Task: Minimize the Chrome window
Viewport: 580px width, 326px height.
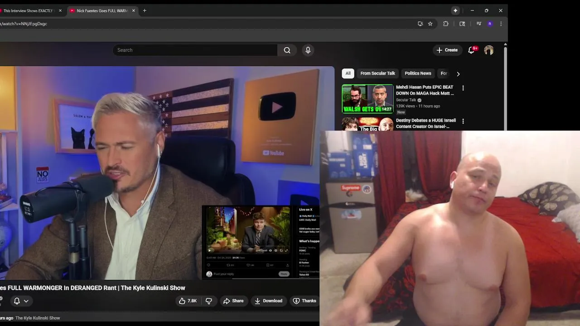Action: point(472,10)
